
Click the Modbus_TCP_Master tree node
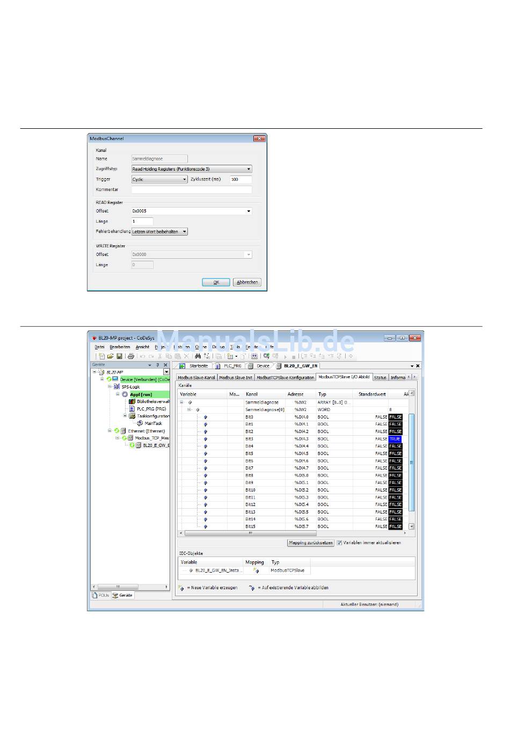[151, 438]
